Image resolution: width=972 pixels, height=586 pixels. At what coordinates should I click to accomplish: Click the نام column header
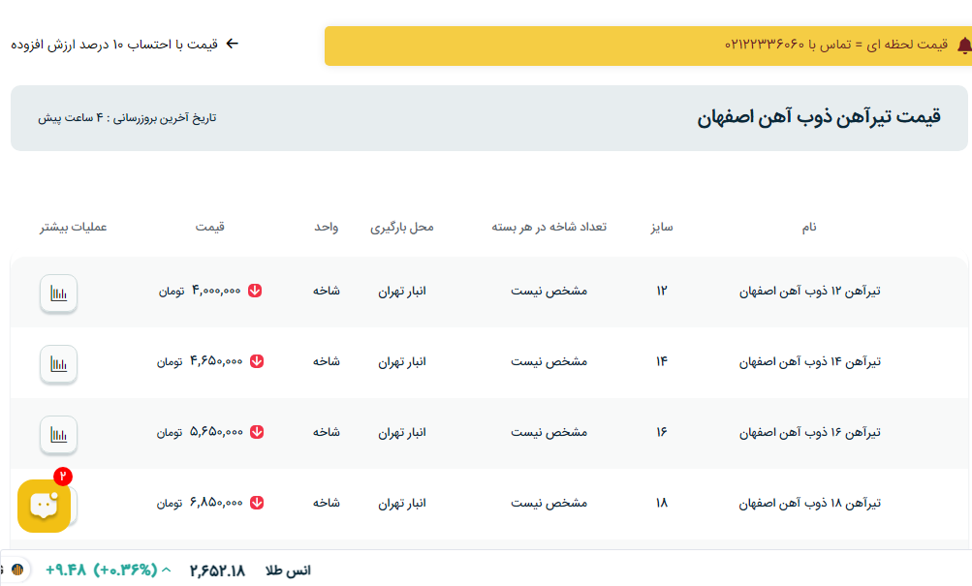coord(808,228)
